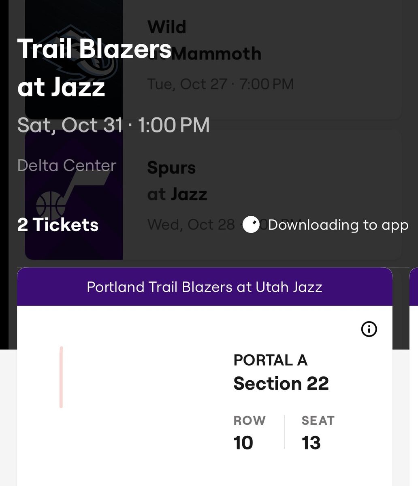
Task: Tap the Sat, Oct 31 date line
Action: tap(113, 125)
